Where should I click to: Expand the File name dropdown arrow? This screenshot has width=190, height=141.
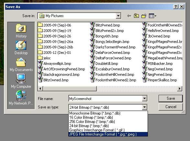click(x=144, y=98)
